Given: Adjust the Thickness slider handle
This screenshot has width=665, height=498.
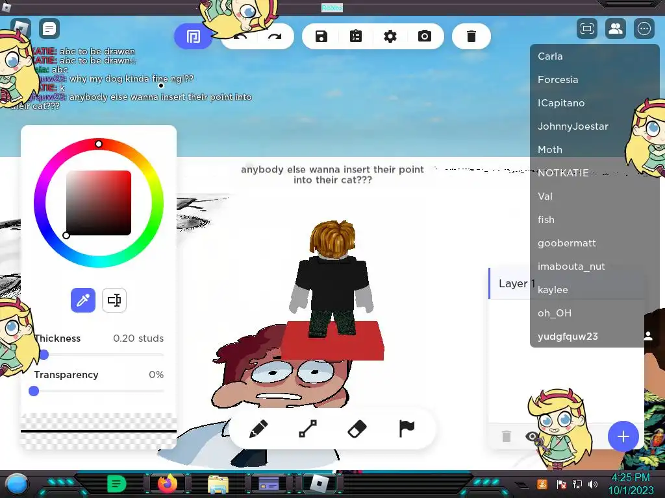Looking at the screenshot, I should click(44, 355).
